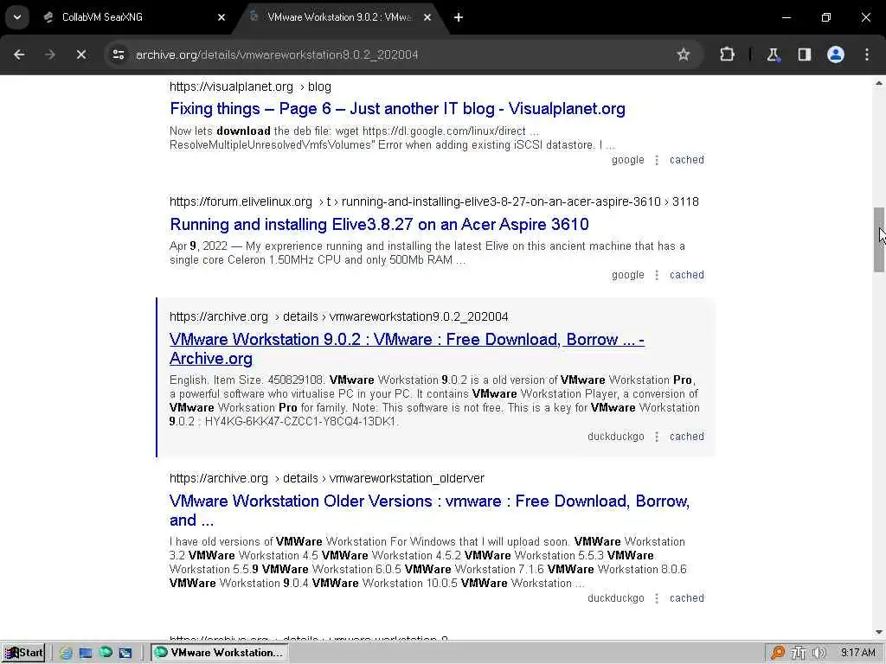Open VMware Workstation 9.0.2 Archive.org result
Image resolution: width=886 pixels, height=664 pixels.
(x=407, y=349)
